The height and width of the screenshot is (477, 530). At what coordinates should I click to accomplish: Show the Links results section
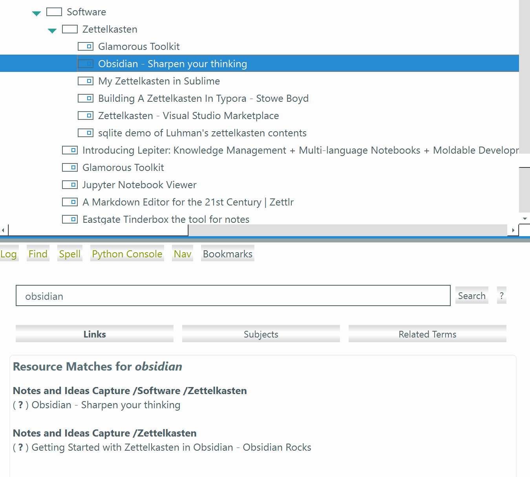tap(95, 334)
